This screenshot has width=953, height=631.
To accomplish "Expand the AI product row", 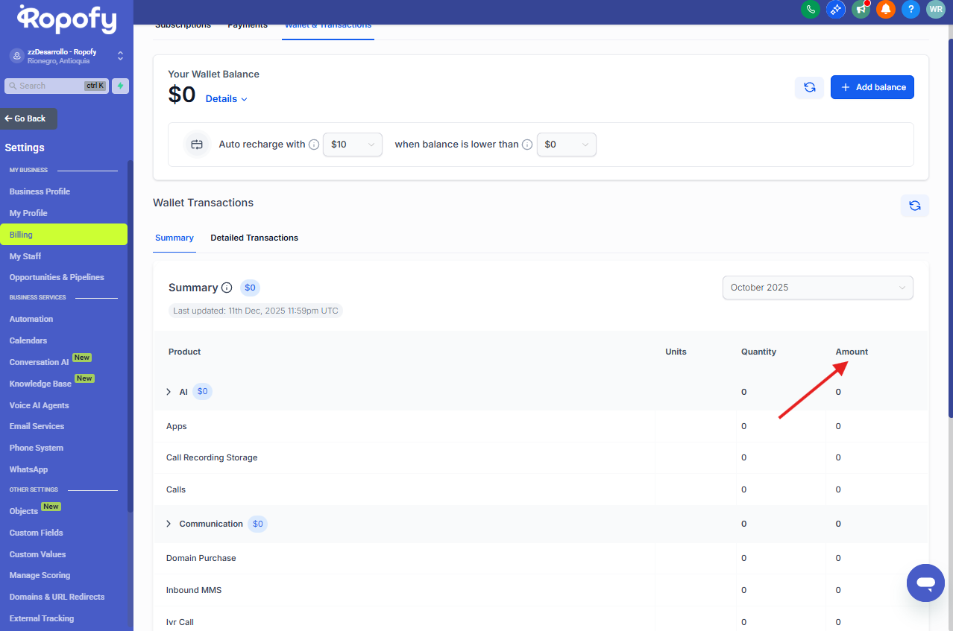I will pyautogui.click(x=169, y=392).
